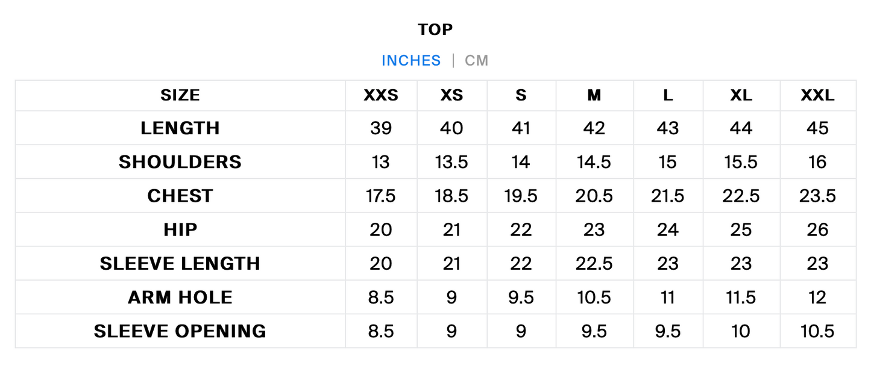The image size is (871, 392).
Task: Click the TOP chart heading
Action: (435, 29)
